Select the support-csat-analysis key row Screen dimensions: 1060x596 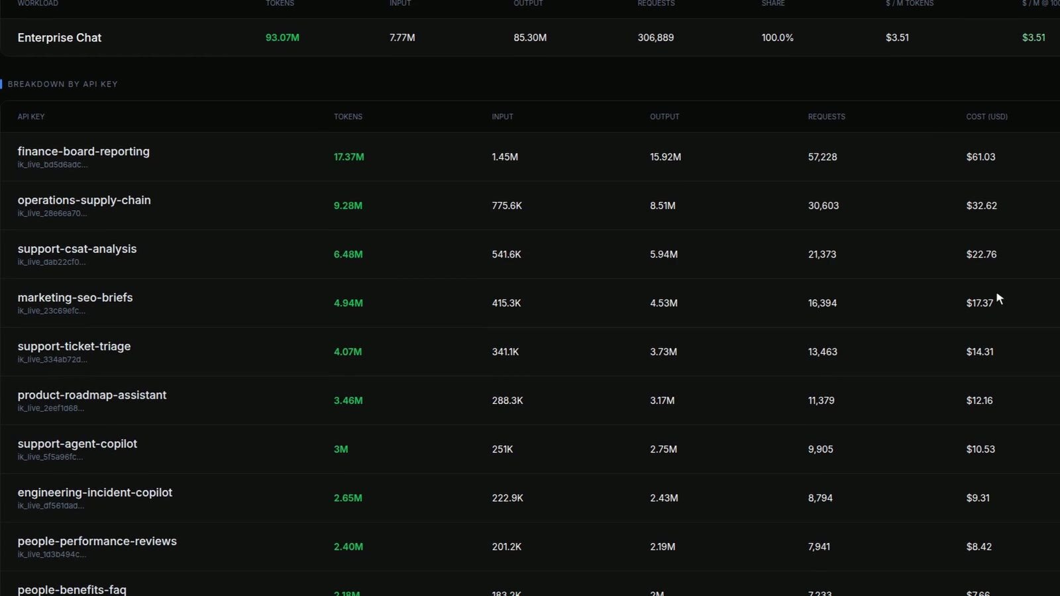530,254
